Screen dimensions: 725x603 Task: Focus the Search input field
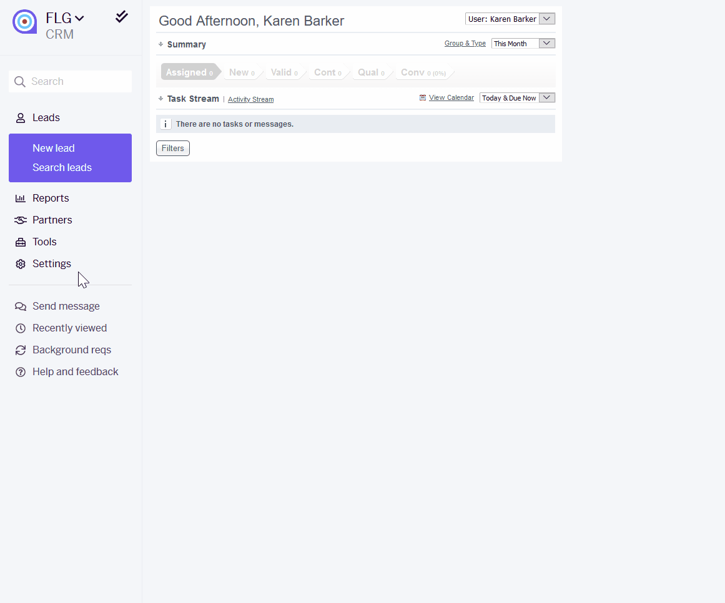[x=71, y=82]
